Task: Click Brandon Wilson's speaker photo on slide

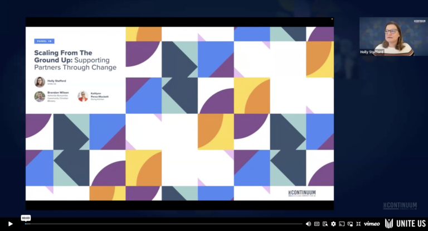Action: [40, 97]
